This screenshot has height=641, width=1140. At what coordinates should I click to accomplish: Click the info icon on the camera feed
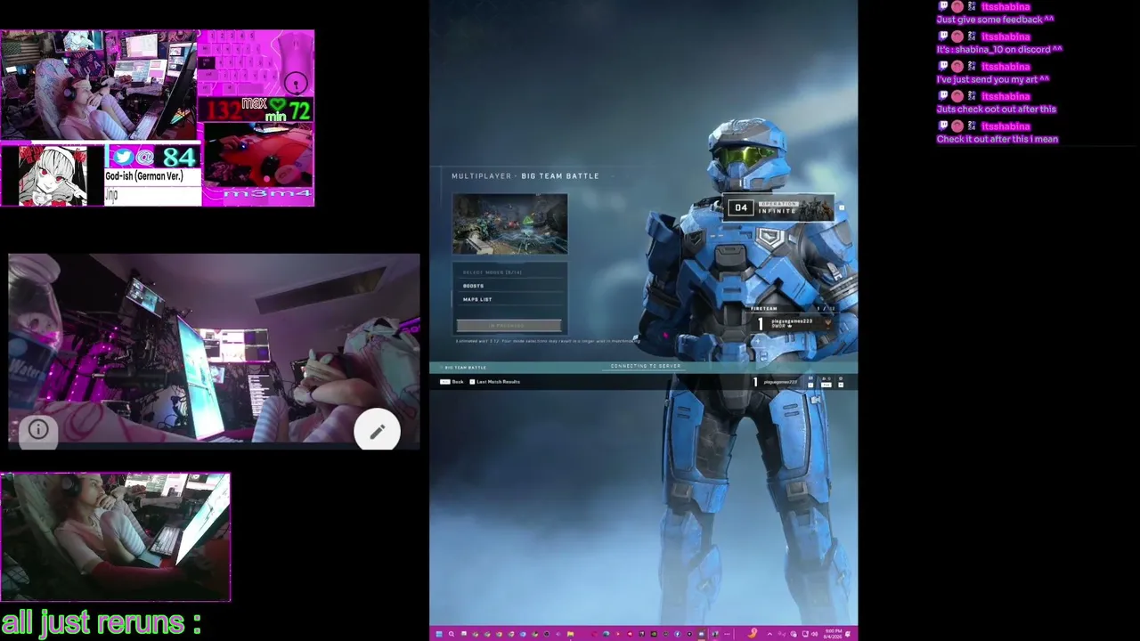point(37,430)
